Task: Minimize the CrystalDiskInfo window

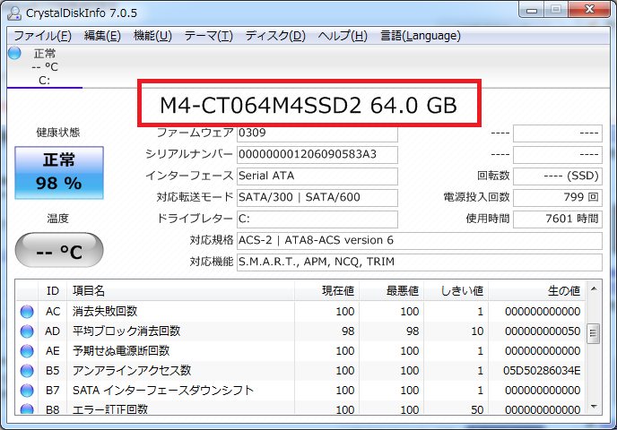Action: pos(532,10)
